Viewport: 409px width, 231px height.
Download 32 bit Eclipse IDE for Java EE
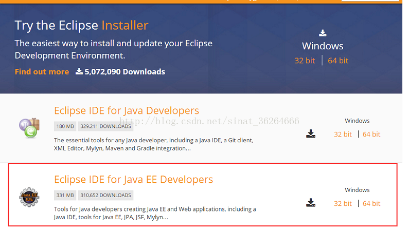[343, 203]
